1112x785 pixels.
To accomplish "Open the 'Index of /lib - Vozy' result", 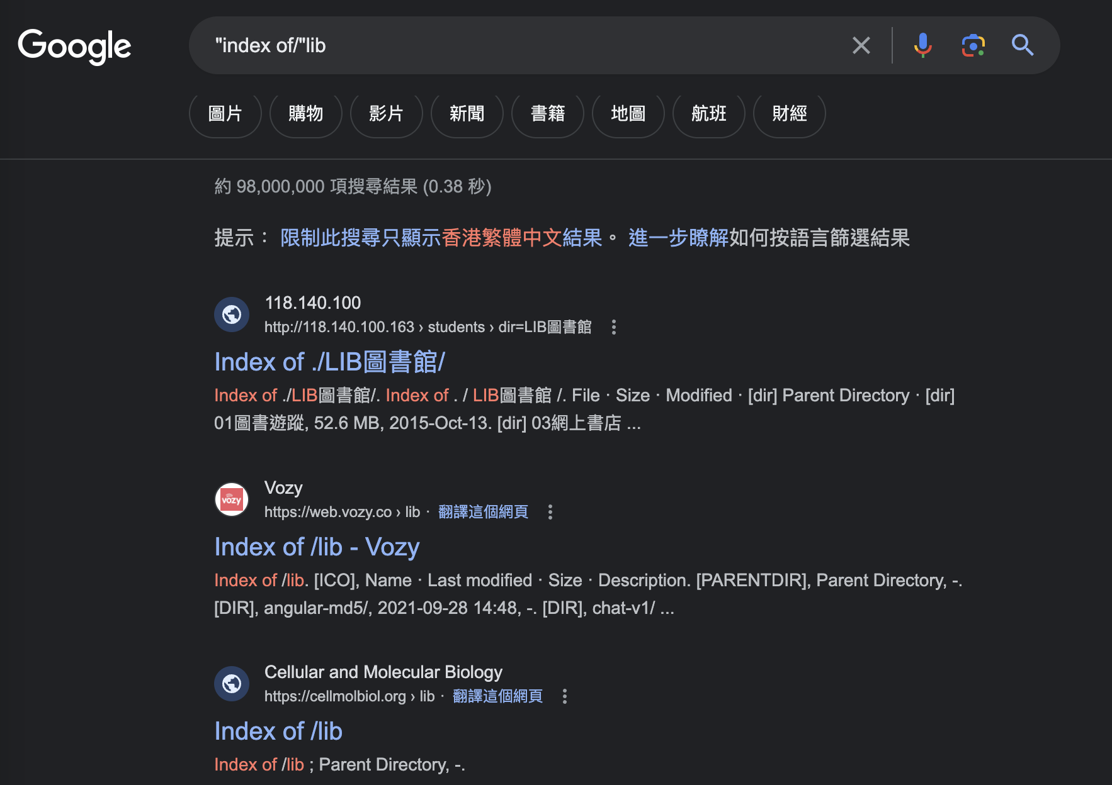I will coord(317,547).
